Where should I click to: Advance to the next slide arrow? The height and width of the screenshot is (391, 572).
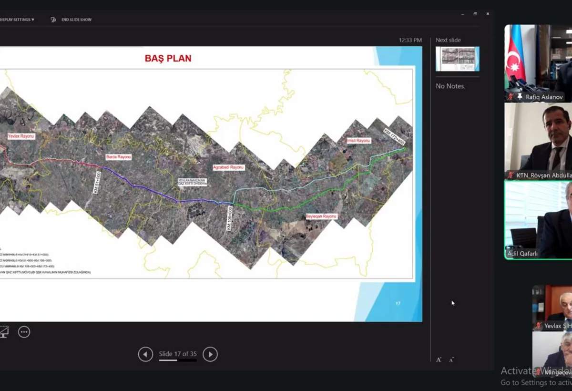tap(210, 354)
